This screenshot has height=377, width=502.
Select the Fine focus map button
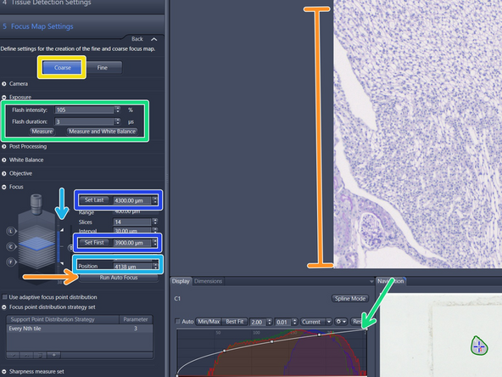(103, 68)
